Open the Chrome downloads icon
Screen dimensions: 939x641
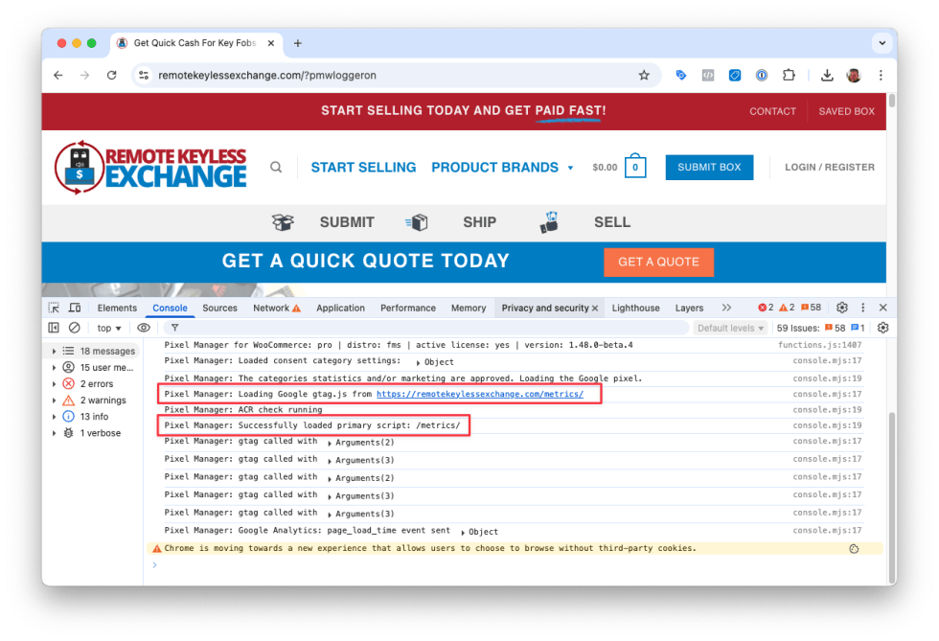(x=827, y=76)
